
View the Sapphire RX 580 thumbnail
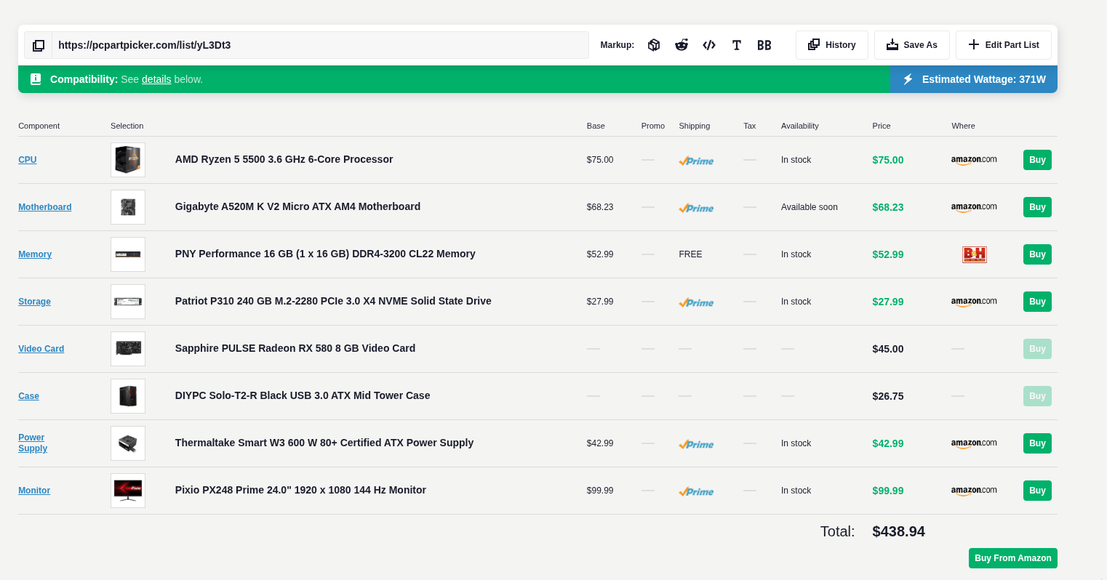pos(128,349)
